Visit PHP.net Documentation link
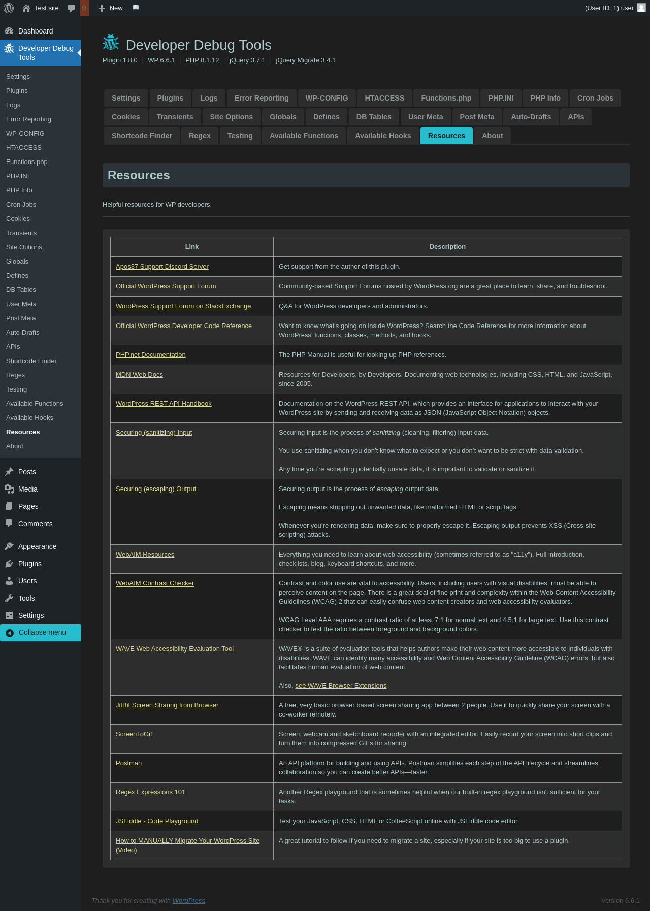650x911 pixels. click(151, 355)
